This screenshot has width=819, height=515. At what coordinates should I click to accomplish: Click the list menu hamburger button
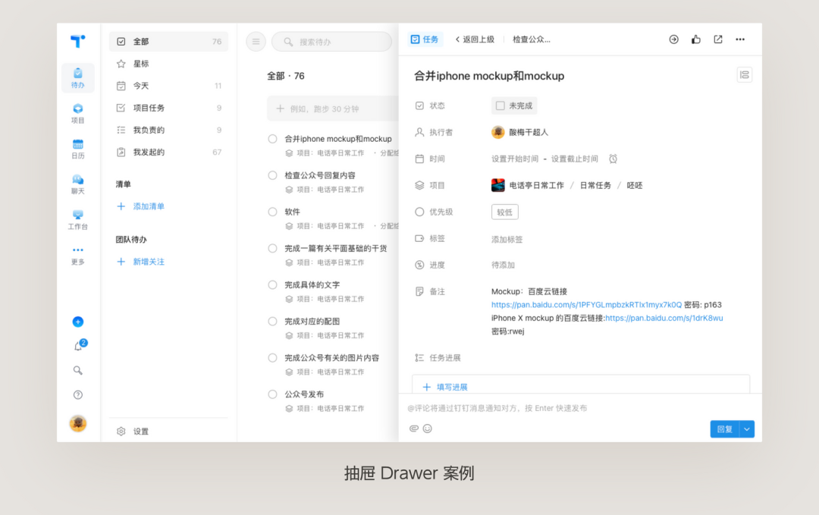(256, 42)
